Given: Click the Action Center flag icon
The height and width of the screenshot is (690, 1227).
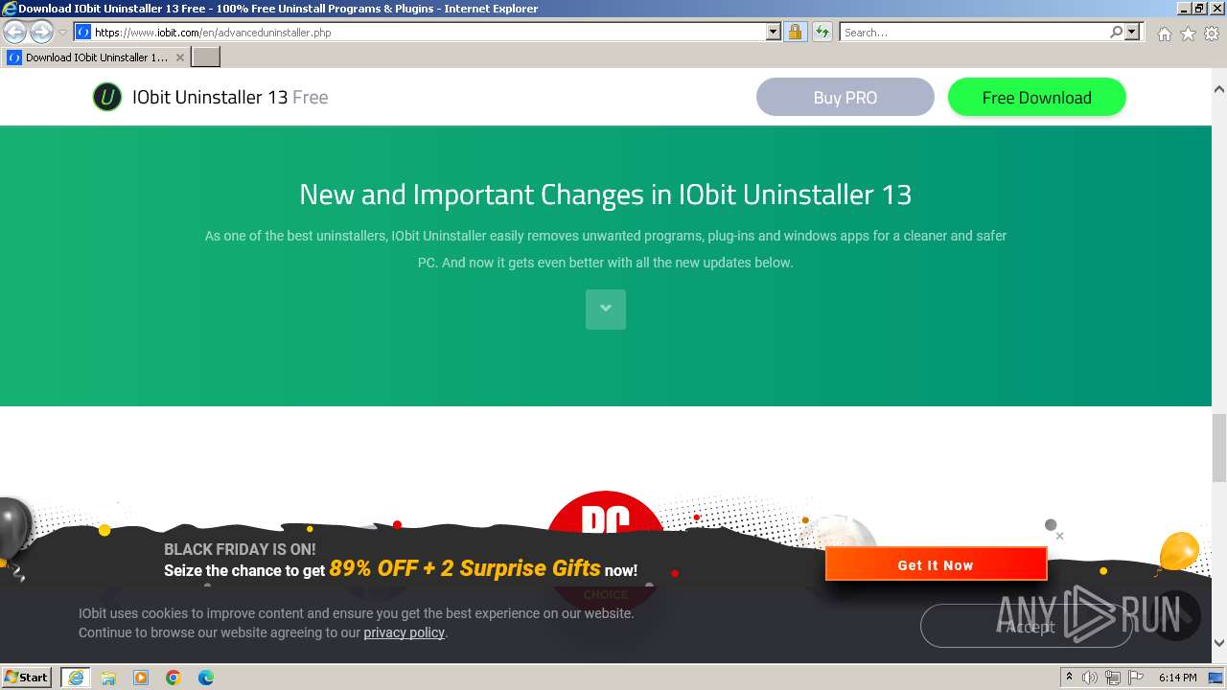Looking at the screenshot, I should [x=1135, y=678].
